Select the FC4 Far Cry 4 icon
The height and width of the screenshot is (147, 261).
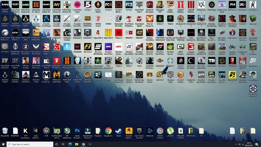(108, 5)
